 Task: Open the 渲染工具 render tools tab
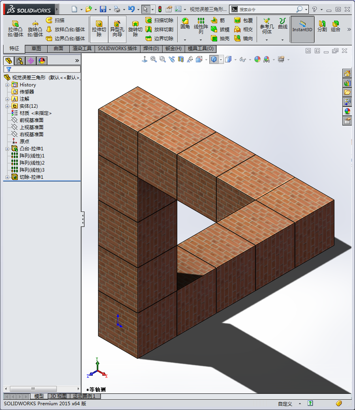(x=82, y=49)
